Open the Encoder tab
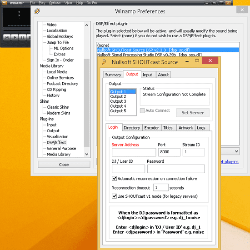This screenshot has height=250, width=250. click(151, 128)
